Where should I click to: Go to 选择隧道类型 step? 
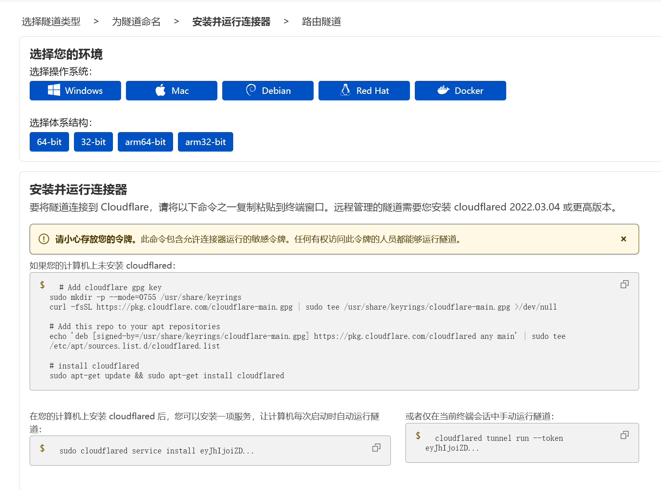51,22
